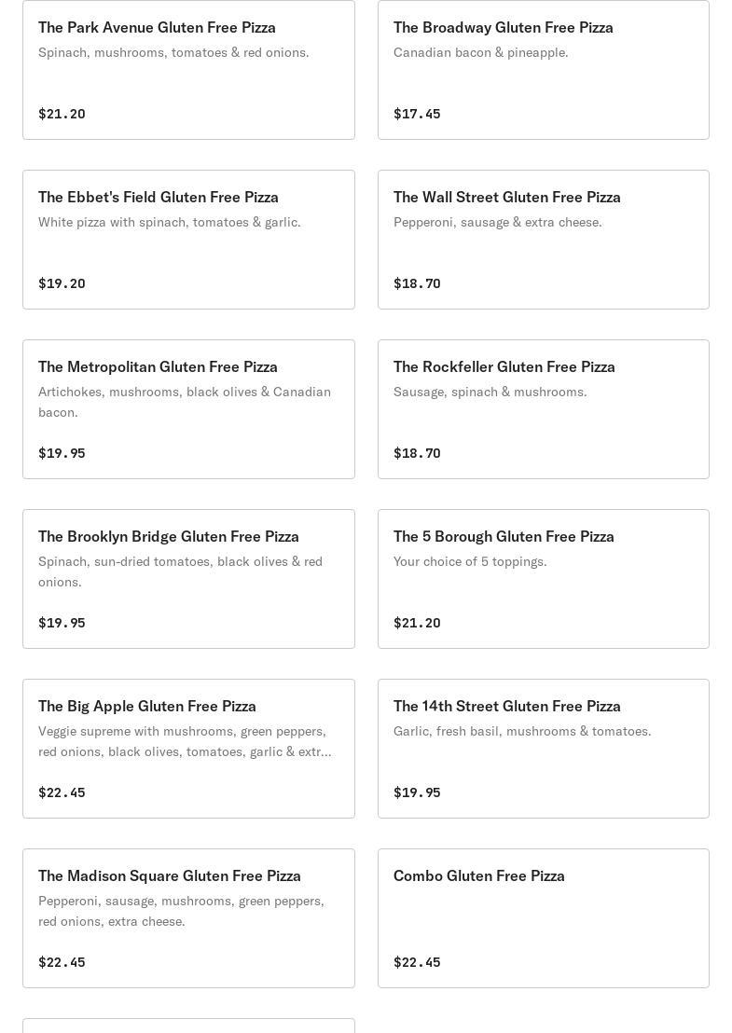Select The Big Apple Gluten Free Pizza
The height and width of the screenshot is (1033, 732).
pyautogui.click(x=147, y=707)
